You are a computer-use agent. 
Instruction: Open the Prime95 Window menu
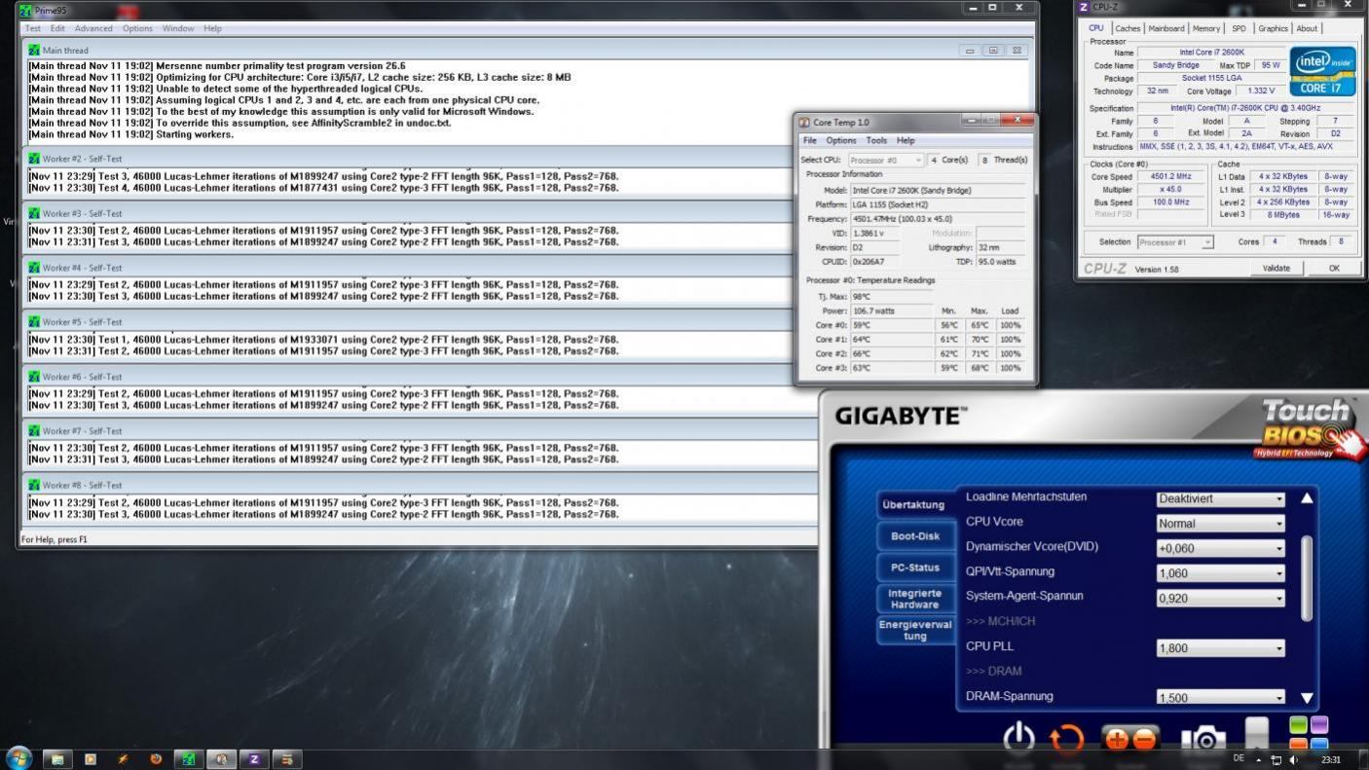coord(178,28)
